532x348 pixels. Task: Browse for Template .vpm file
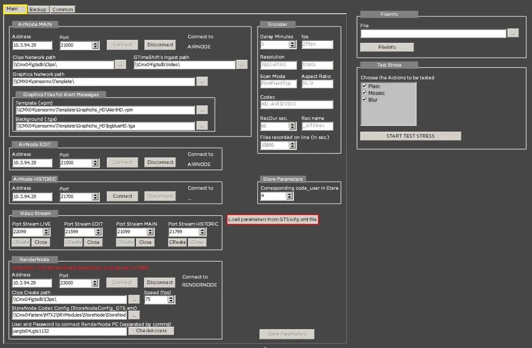coord(201,110)
